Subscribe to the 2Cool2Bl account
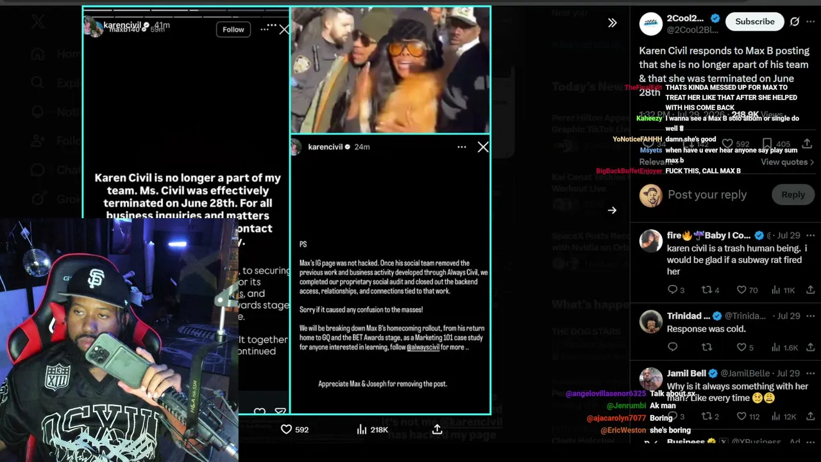The image size is (821, 462). (754, 22)
